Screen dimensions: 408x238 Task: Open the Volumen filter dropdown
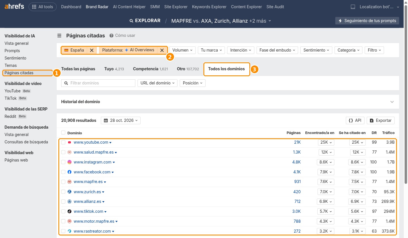click(182, 50)
